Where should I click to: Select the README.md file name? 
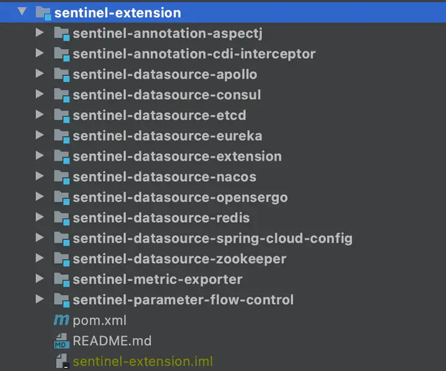112,341
